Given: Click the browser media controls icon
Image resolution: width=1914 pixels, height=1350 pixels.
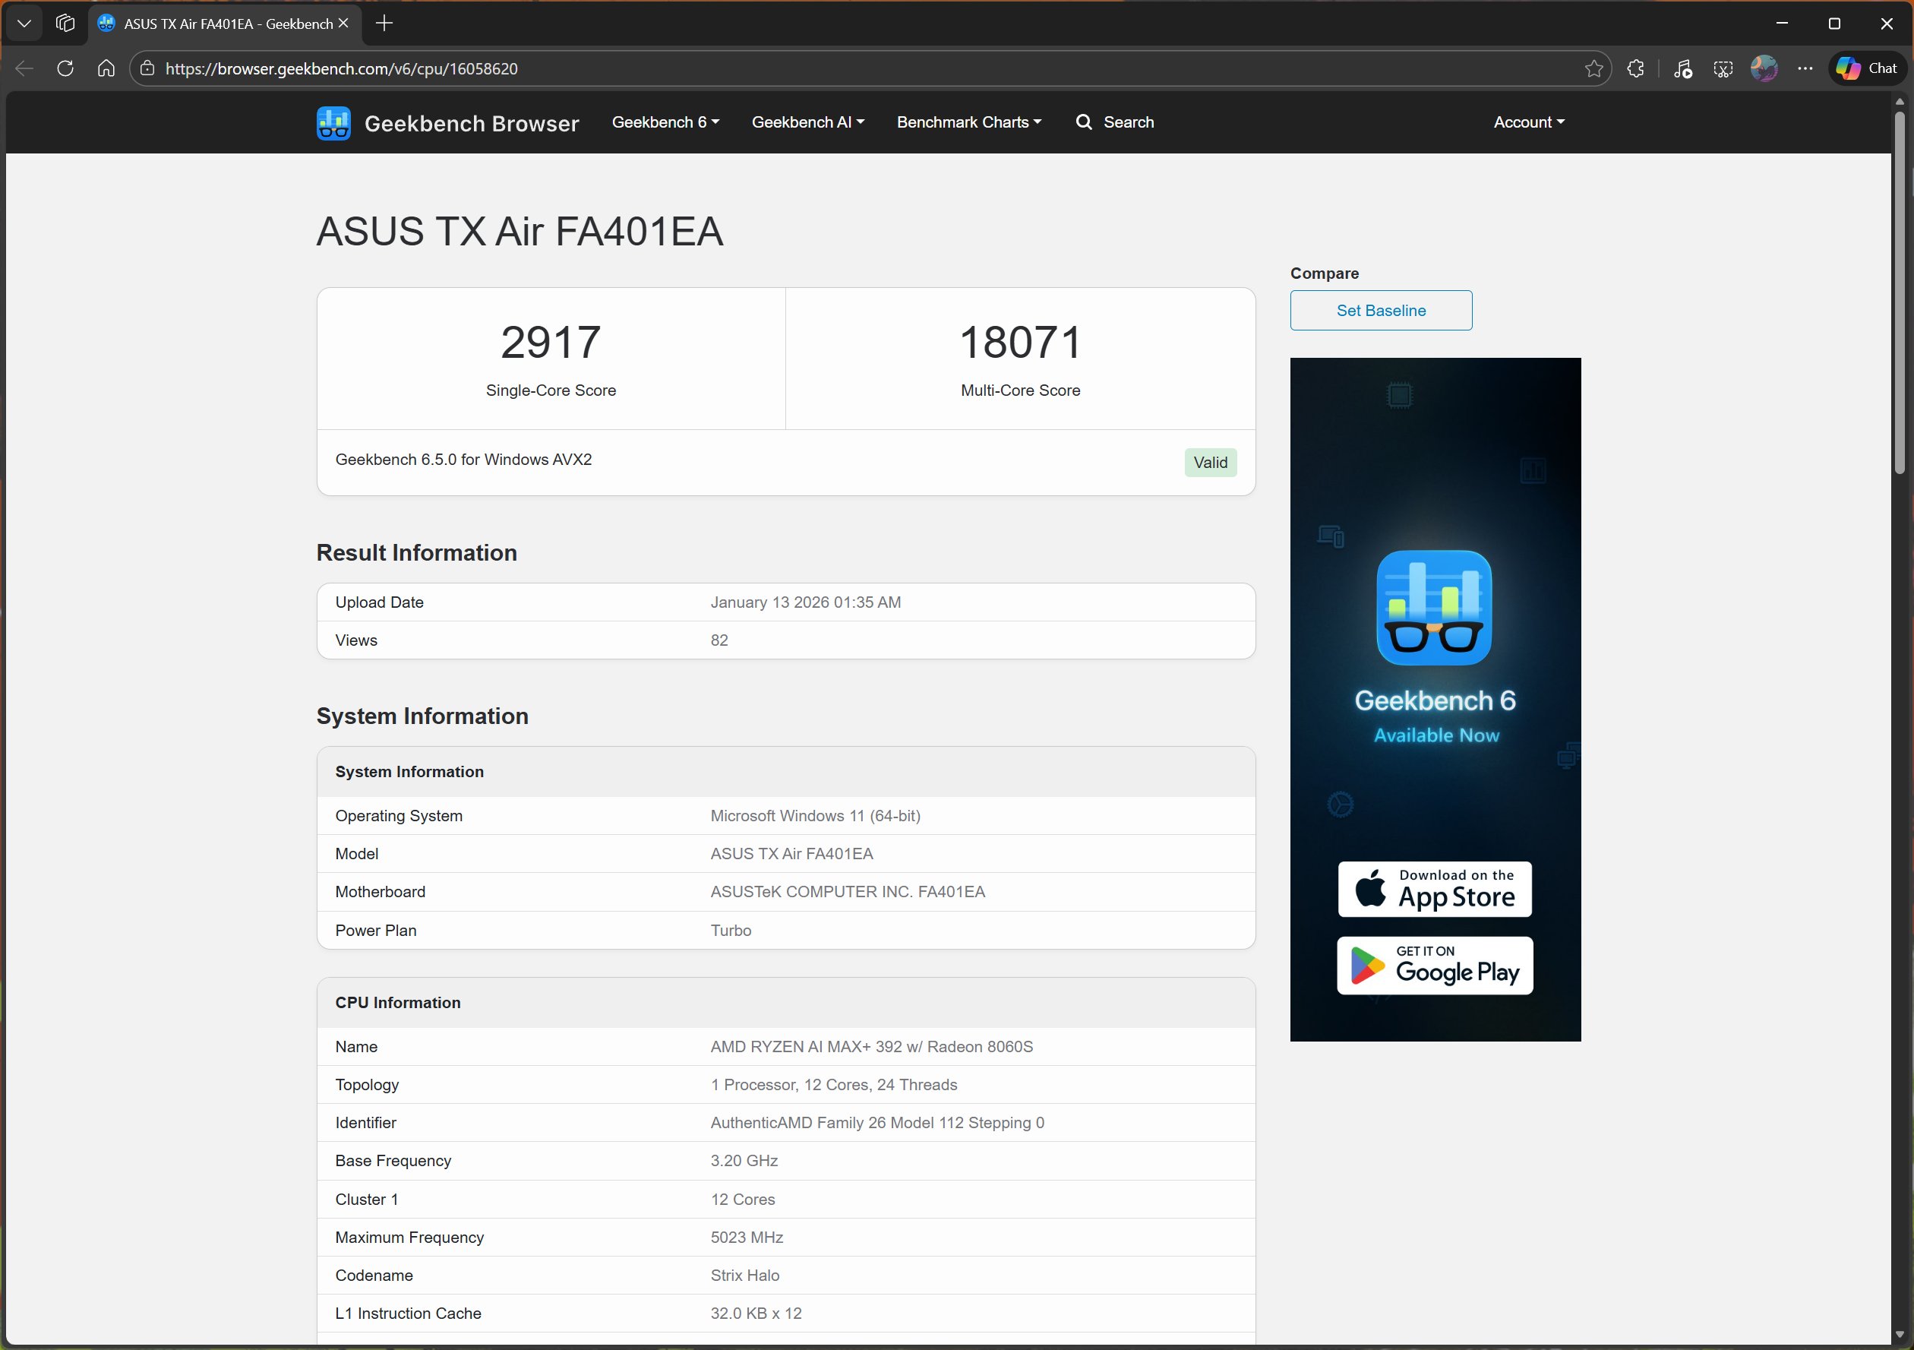Looking at the screenshot, I should 1682,68.
